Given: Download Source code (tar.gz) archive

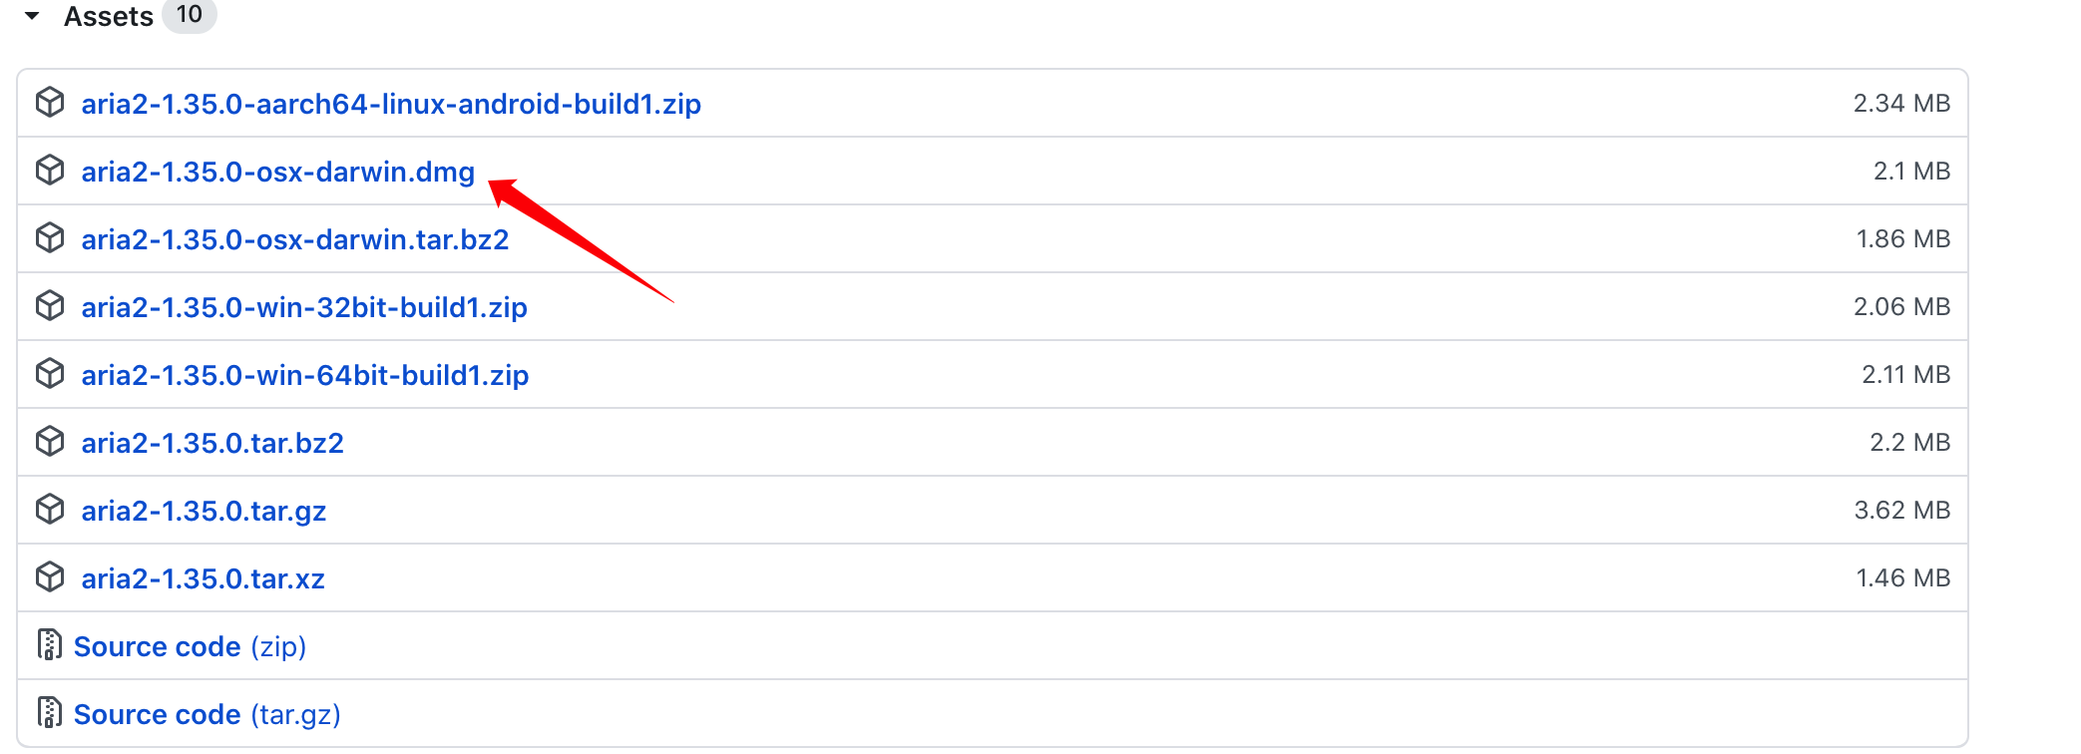Looking at the screenshot, I should pos(207,714).
